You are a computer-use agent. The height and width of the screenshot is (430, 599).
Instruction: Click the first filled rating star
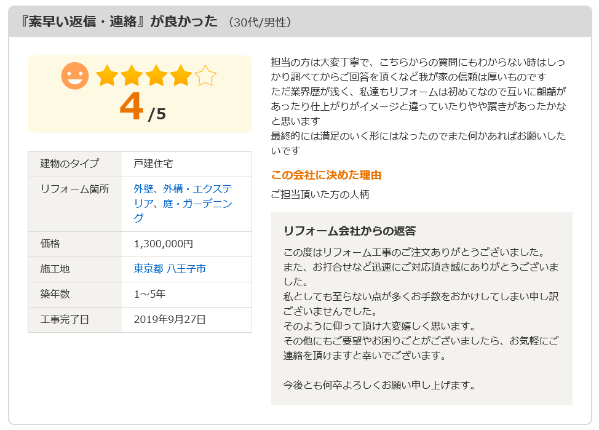(107, 76)
